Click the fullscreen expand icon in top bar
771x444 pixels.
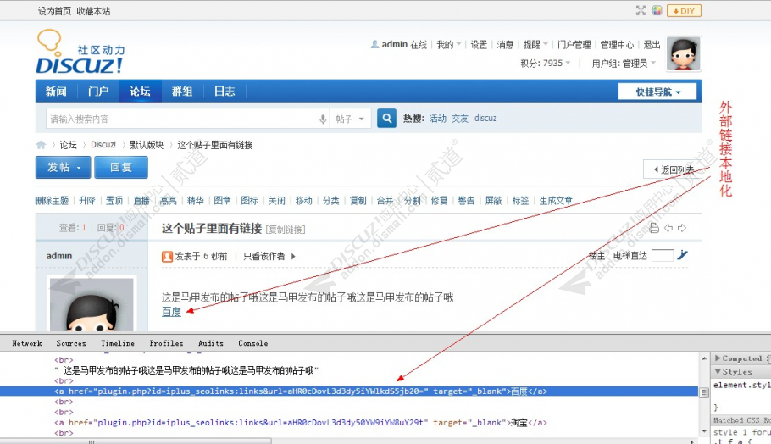(x=641, y=10)
